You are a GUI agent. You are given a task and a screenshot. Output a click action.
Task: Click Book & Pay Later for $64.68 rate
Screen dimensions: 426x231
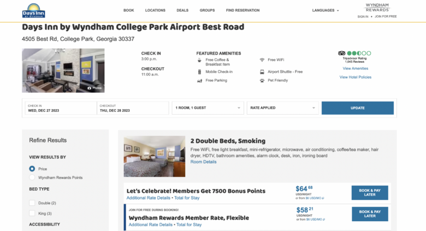point(370,193)
